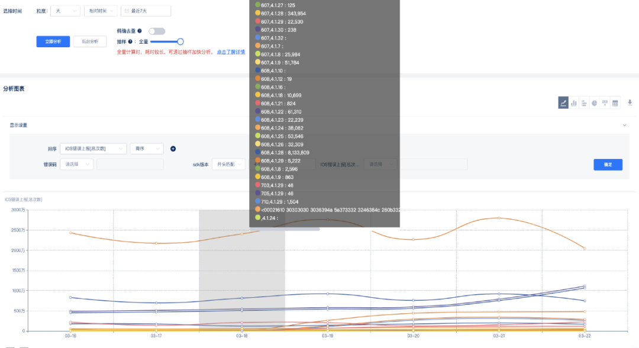639x348 pixels.
Task: Click the 03-21 peak point on orange line
Action: click(499, 218)
